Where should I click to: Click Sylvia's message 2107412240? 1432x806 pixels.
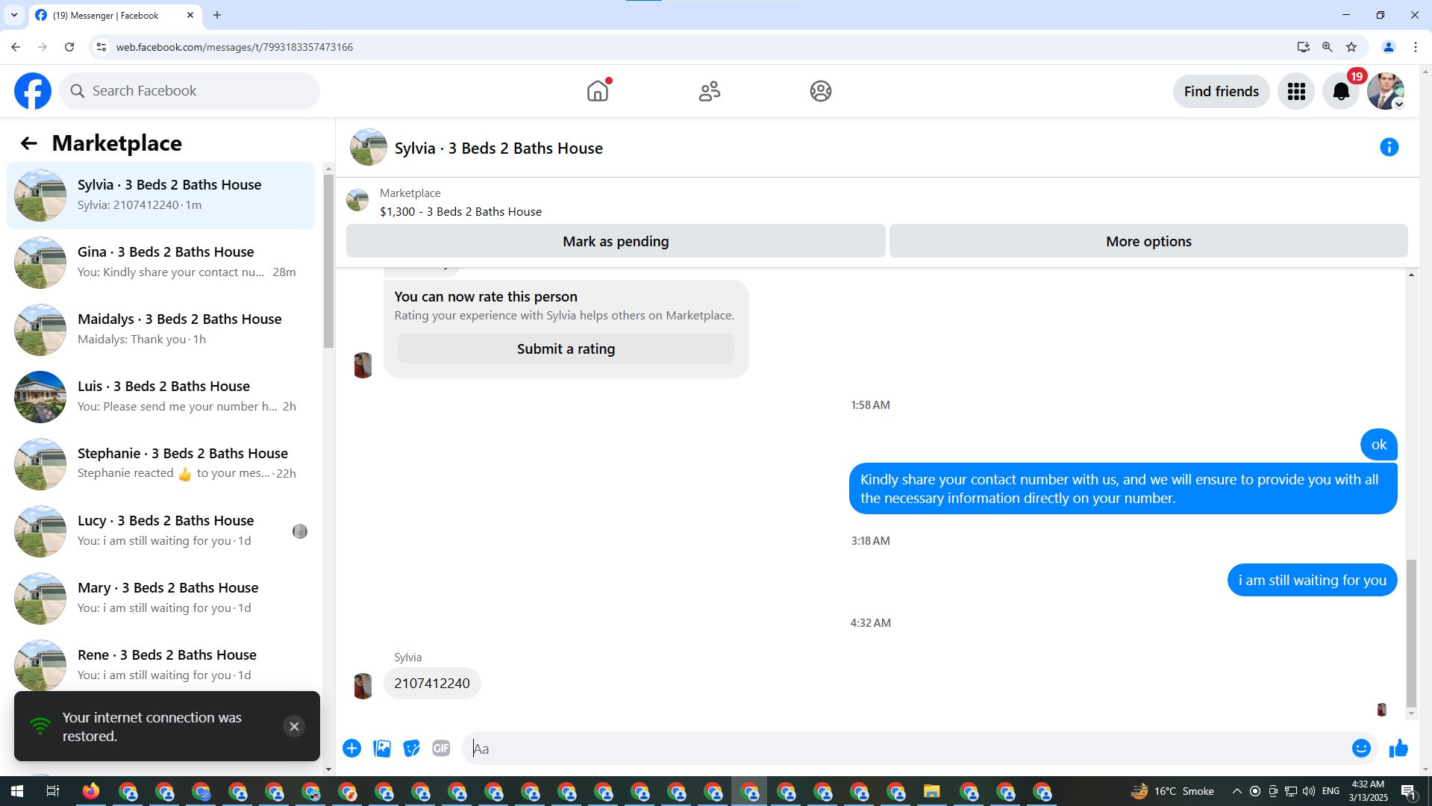[x=432, y=684]
